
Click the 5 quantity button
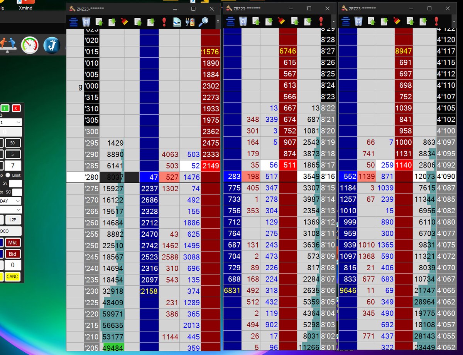click(x=13, y=154)
